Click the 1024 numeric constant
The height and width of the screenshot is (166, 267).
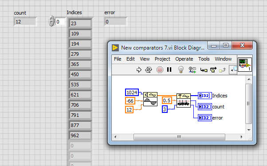(132, 93)
